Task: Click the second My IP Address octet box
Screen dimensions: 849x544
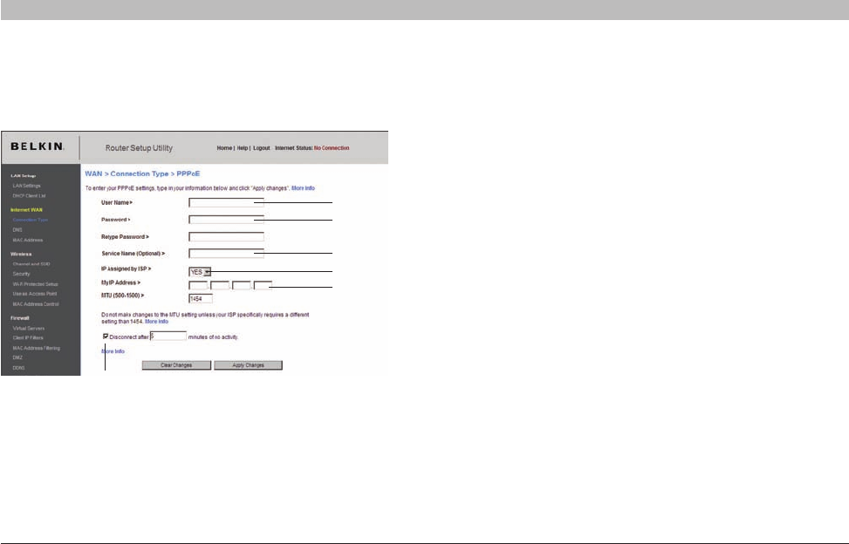Action: click(x=220, y=286)
